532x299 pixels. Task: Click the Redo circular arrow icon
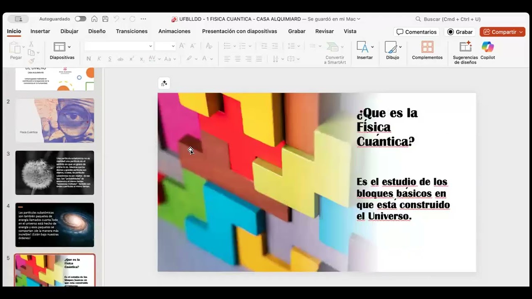[132, 19]
